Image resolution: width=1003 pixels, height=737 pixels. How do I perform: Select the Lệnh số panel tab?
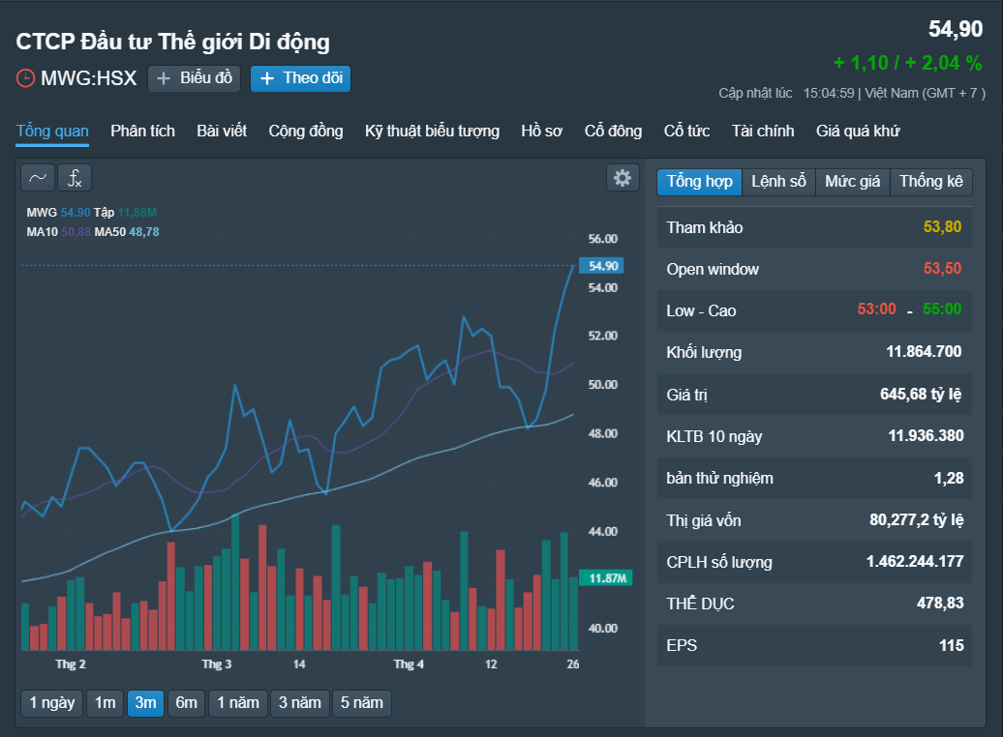click(778, 182)
